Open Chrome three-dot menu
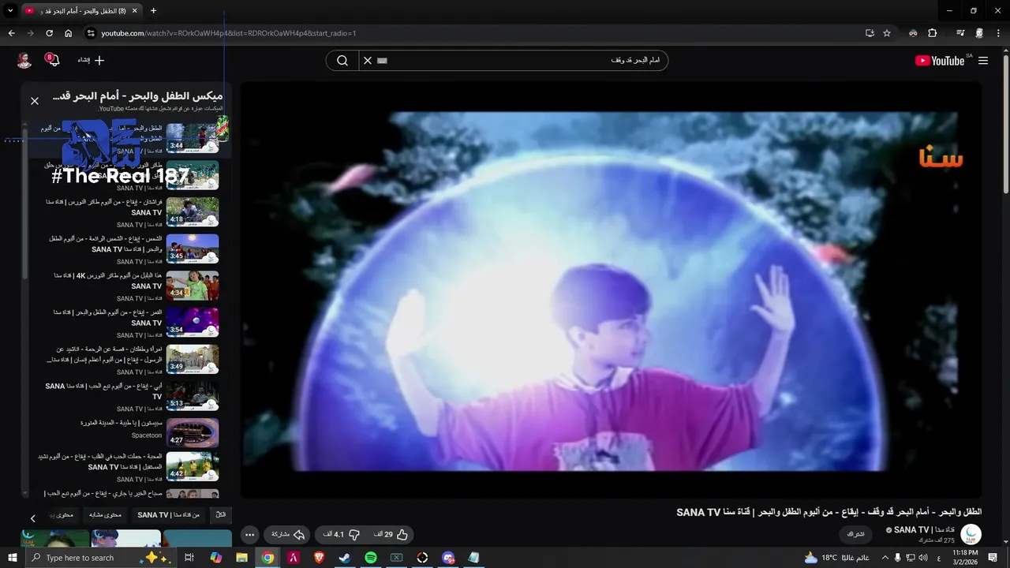Screen dimensions: 1010x568 point(999,33)
